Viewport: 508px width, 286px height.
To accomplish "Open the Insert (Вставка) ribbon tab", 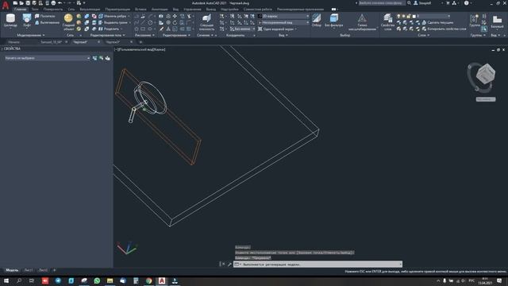I will pyautogui.click(x=140, y=10).
